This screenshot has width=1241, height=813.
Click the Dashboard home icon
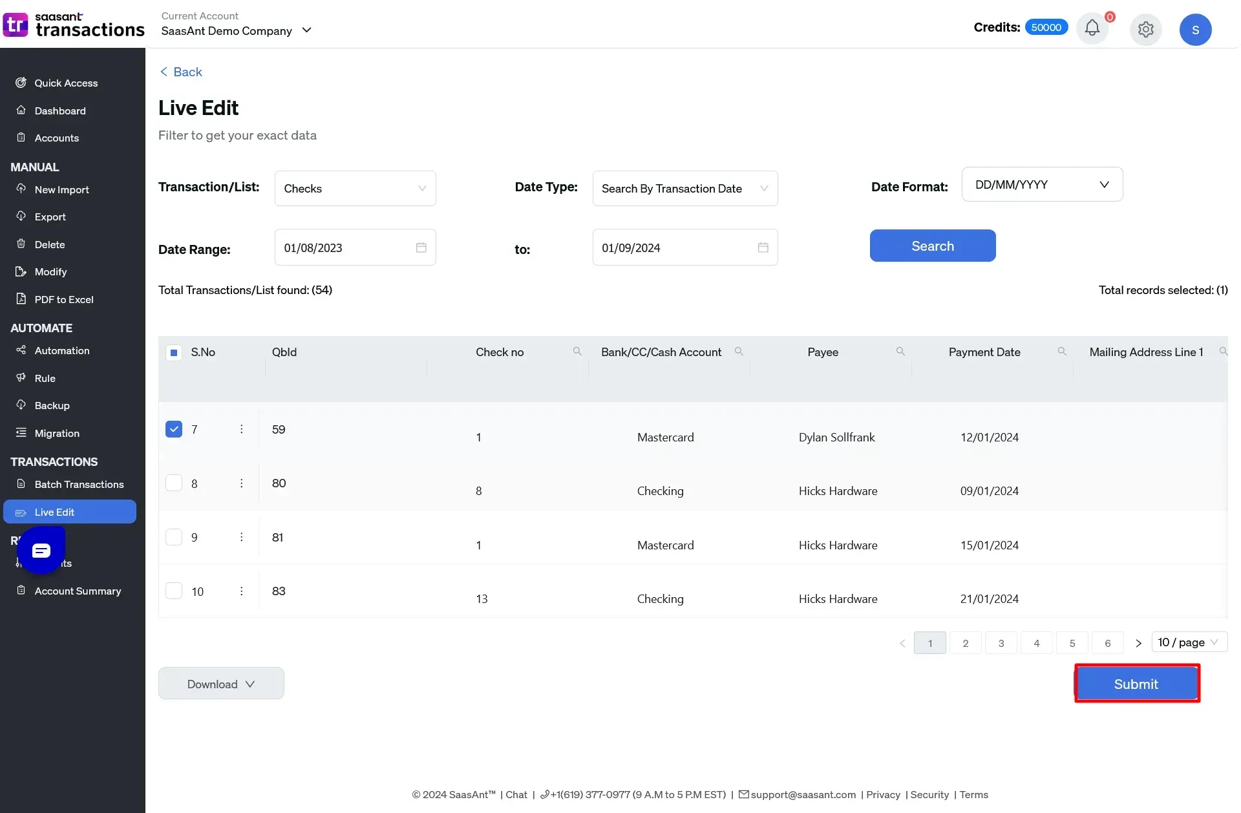click(21, 111)
